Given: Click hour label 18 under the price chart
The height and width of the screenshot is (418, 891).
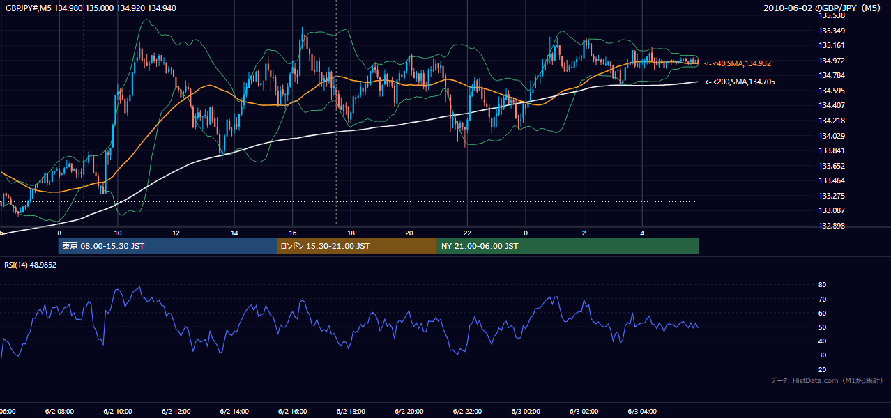Looking at the screenshot, I should click(x=351, y=233).
